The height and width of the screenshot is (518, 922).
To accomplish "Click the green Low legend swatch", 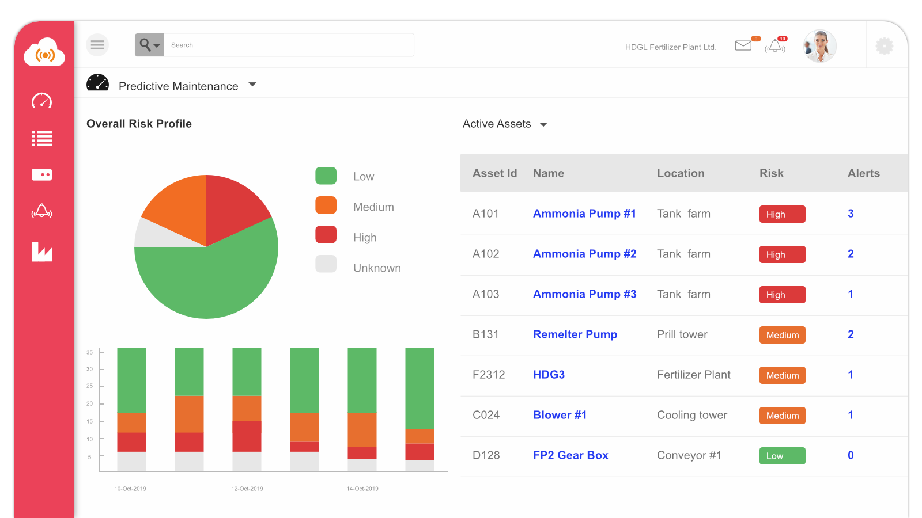I will pyautogui.click(x=326, y=176).
